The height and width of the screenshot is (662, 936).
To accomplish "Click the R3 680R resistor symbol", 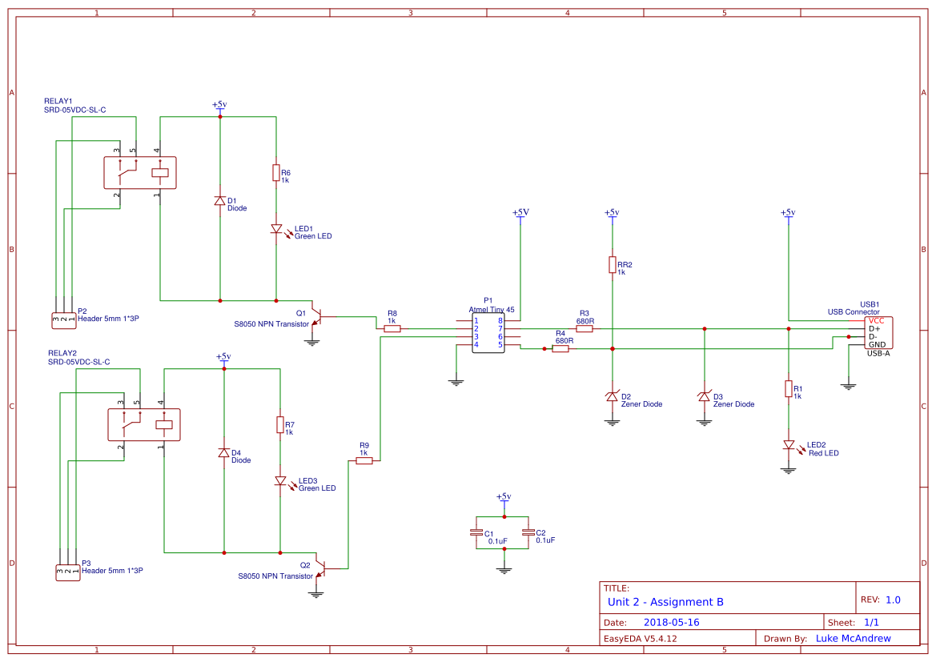I will (585, 327).
